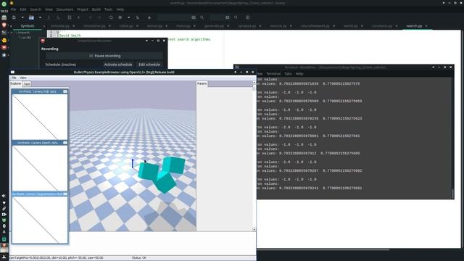Open the Tabs menu in the Terminal window
This screenshot has width=464, height=261.
pyautogui.click(x=288, y=74)
